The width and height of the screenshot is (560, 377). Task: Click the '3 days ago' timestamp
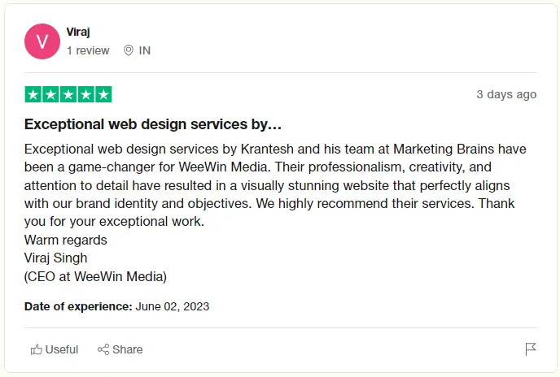tap(506, 94)
